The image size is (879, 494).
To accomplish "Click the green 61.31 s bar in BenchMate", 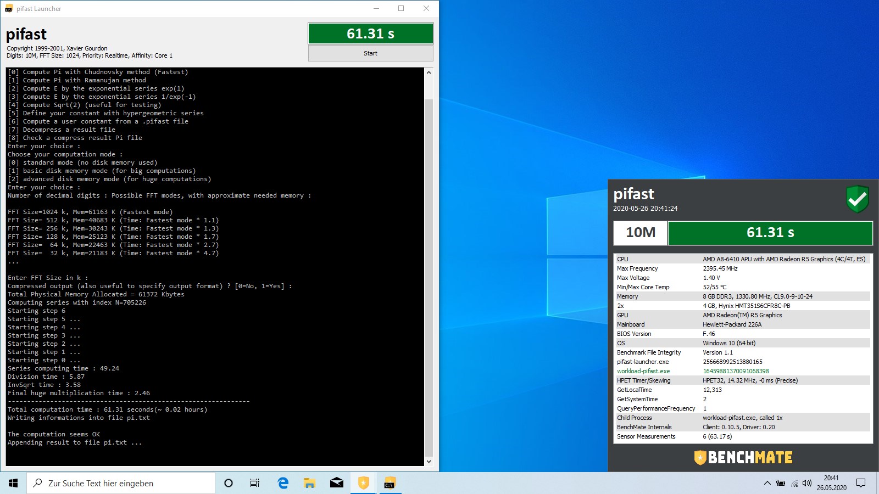I will 770,233.
